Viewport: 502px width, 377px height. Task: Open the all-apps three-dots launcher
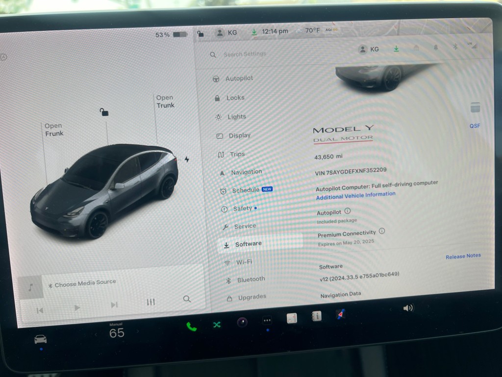pos(267,320)
